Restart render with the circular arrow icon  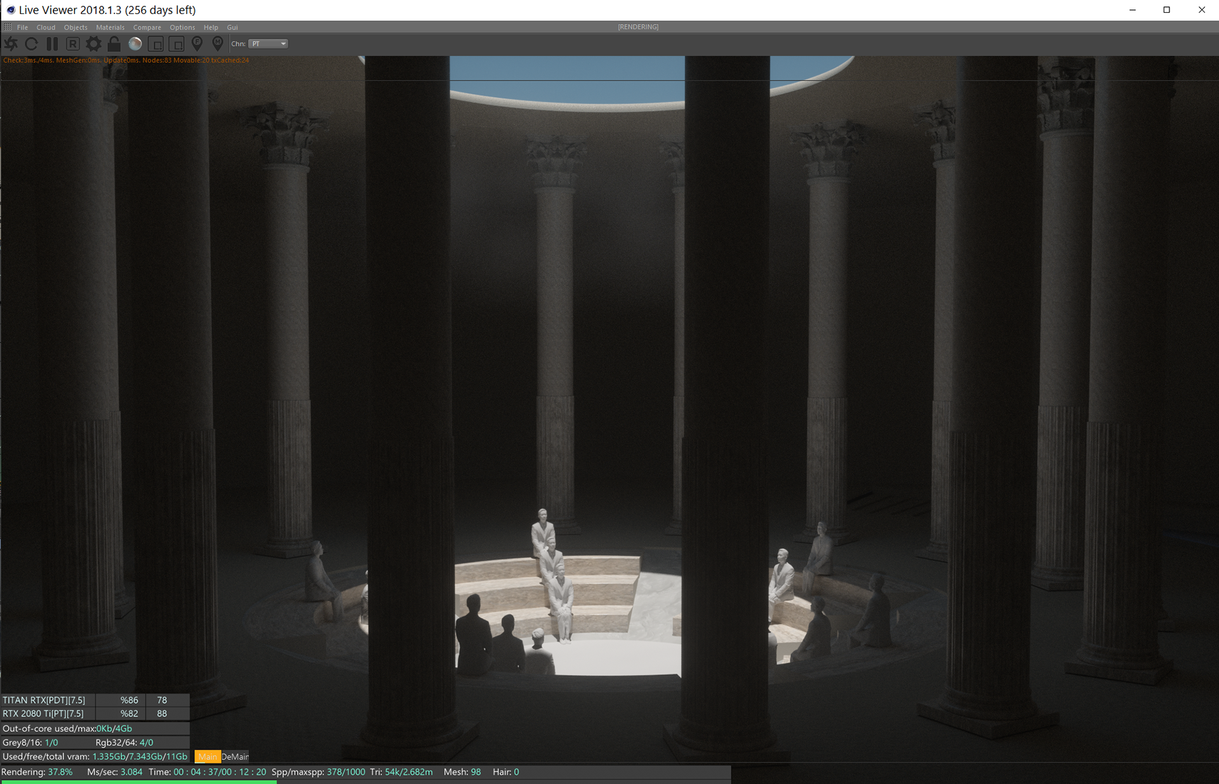tap(32, 44)
